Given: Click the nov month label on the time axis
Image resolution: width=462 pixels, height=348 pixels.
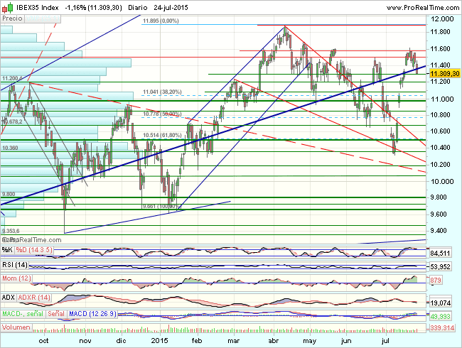Looking at the screenshot, I should (x=85, y=341).
